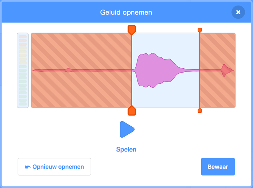Click the 'Geluid opnemen' dialog title

coord(126,12)
